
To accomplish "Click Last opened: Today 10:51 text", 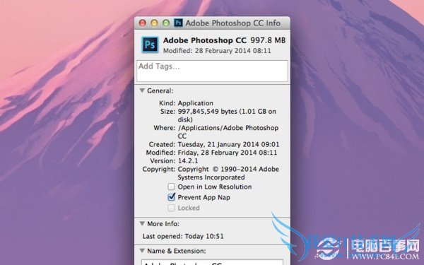I will [x=183, y=236].
